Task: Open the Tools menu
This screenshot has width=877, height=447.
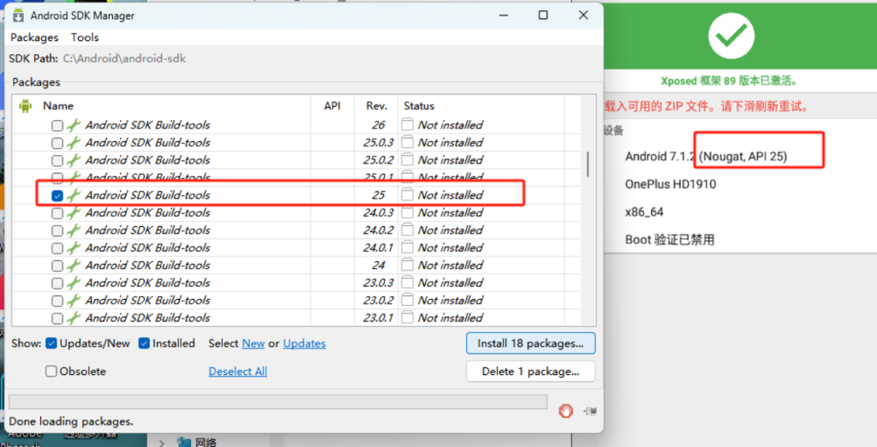Action: pos(85,38)
